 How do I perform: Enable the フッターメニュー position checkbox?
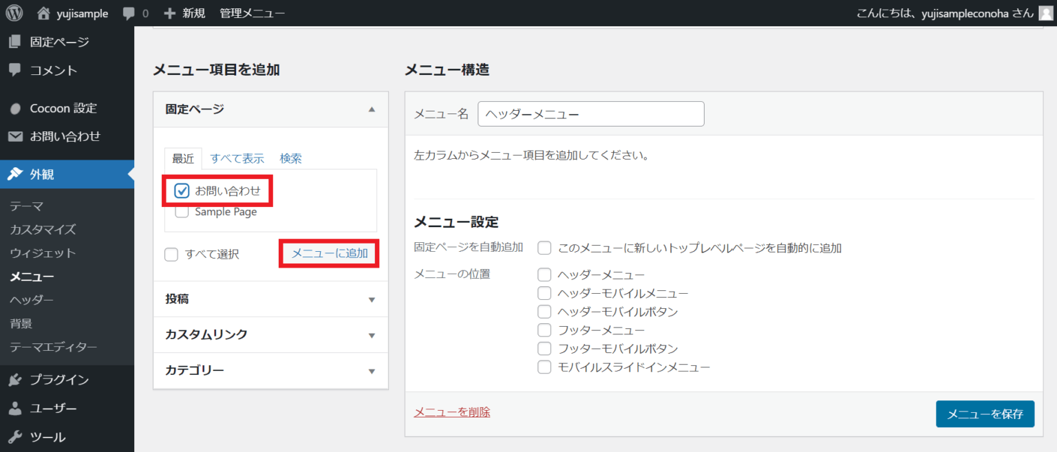coord(544,330)
